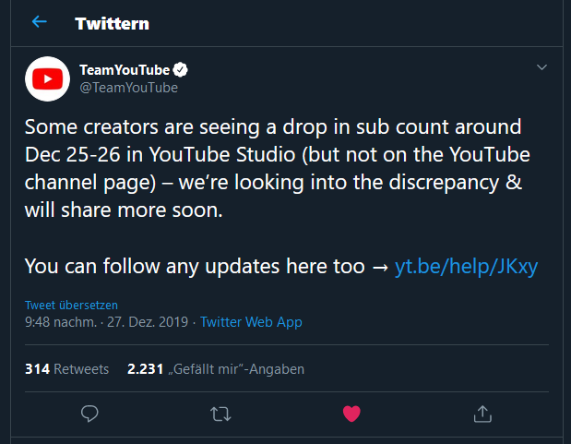
Task: Click the red YouTube play logo
Action: 47,78
